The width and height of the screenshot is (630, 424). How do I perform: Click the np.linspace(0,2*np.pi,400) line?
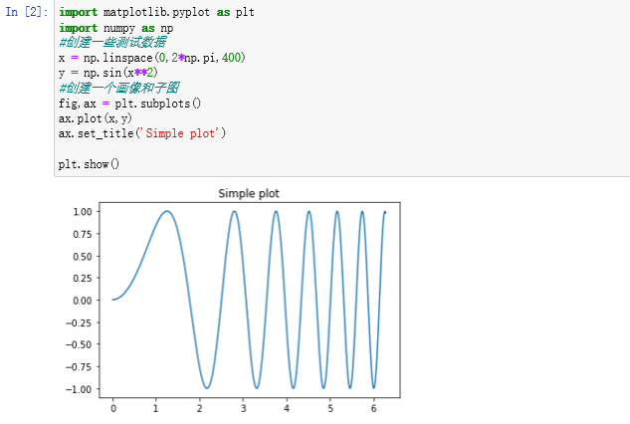(152, 58)
